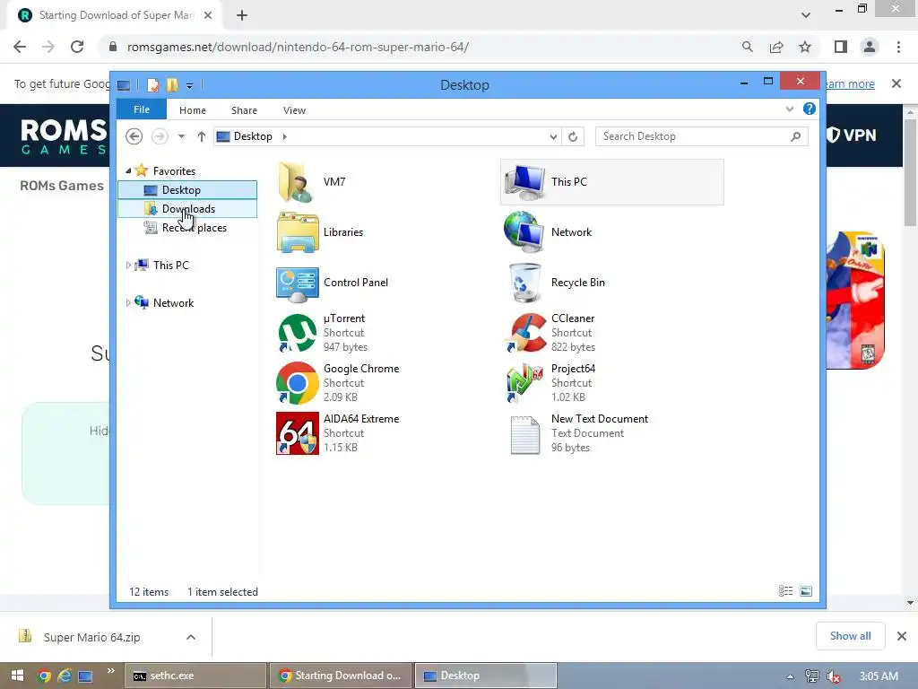Image resolution: width=918 pixels, height=689 pixels.
Task: Select the Google Chrome shortcut icon
Action: click(298, 383)
